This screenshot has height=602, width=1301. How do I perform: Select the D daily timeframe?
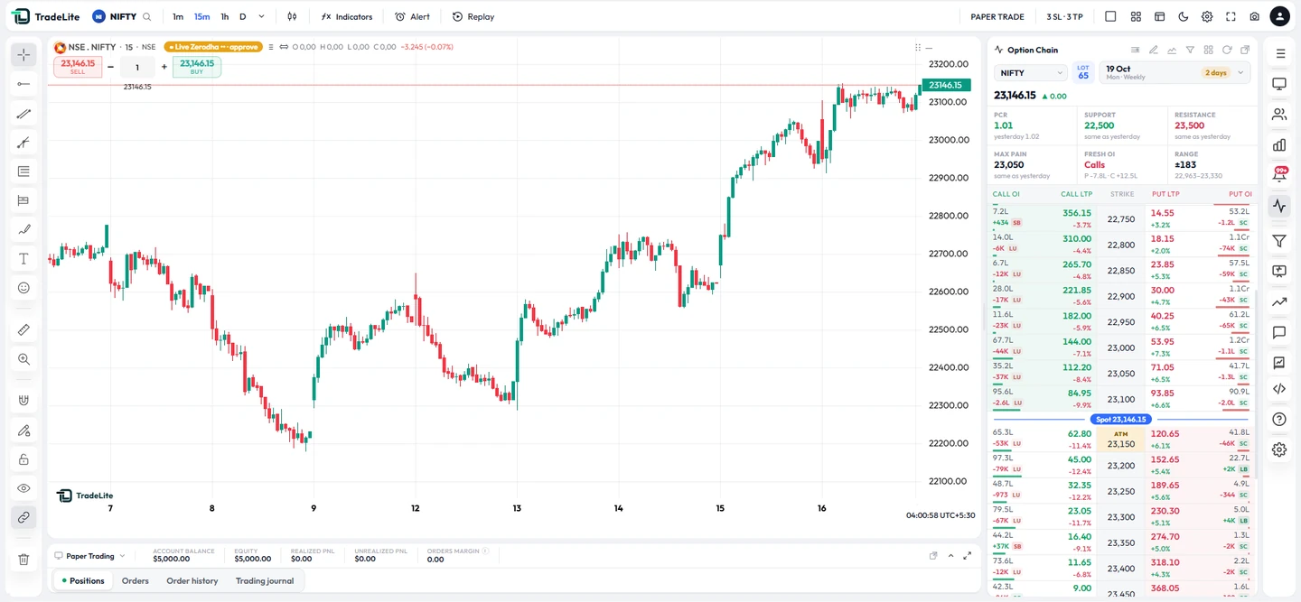click(242, 16)
